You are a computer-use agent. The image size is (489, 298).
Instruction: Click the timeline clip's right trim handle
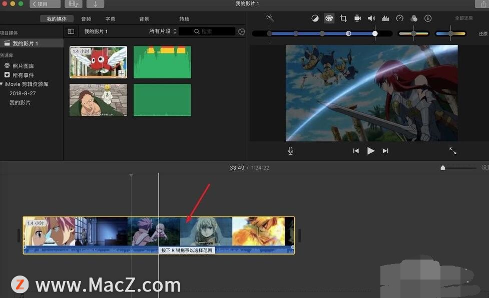tap(299, 236)
